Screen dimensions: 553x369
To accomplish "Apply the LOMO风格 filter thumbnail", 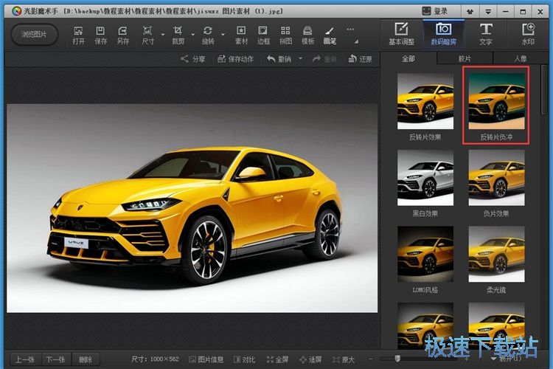I will 425,254.
